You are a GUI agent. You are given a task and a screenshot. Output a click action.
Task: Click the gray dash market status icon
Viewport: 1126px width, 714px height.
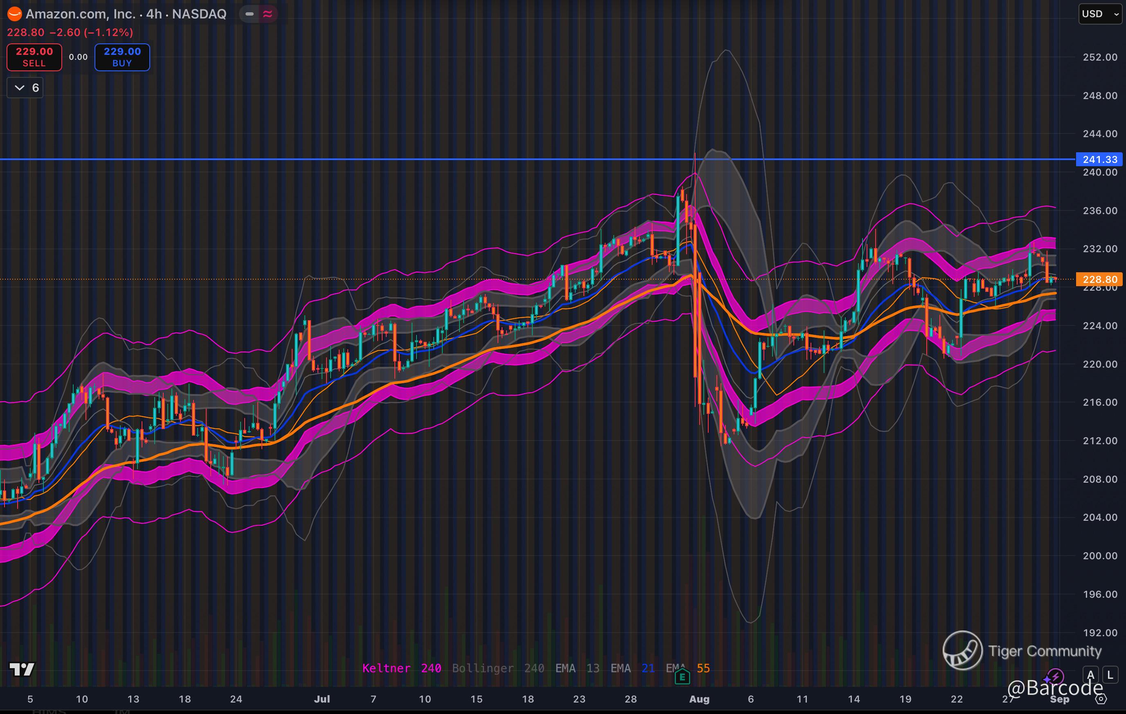pyautogui.click(x=250, y=14)
